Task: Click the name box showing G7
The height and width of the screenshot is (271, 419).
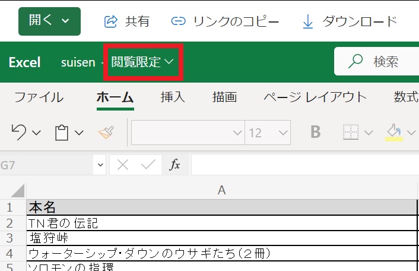Action: [x=47, y=165]
